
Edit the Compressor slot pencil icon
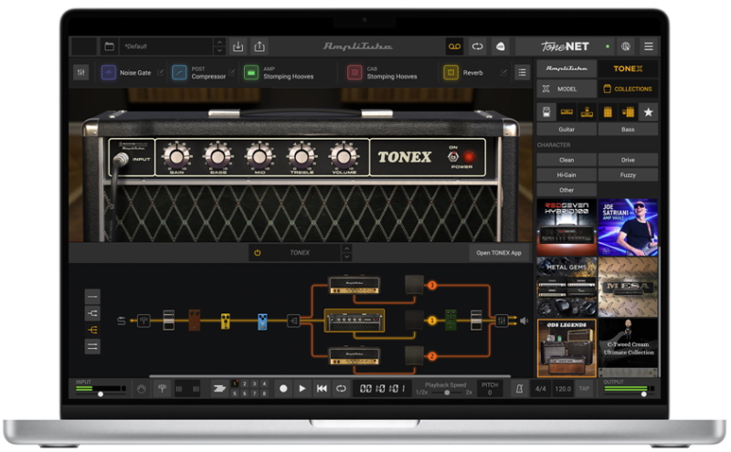(x=232, y=72)
